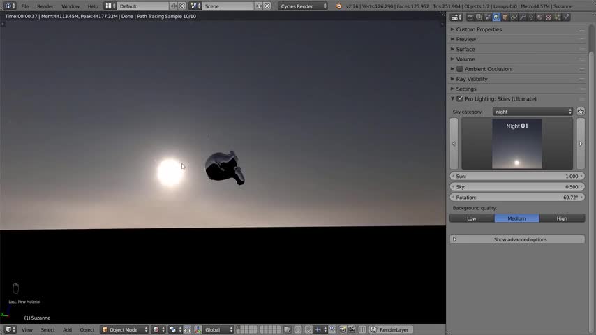Open the Texture properties checker tab
Image resolution: width=596 pixels, height=335 pixels.
tap(549, 17)
